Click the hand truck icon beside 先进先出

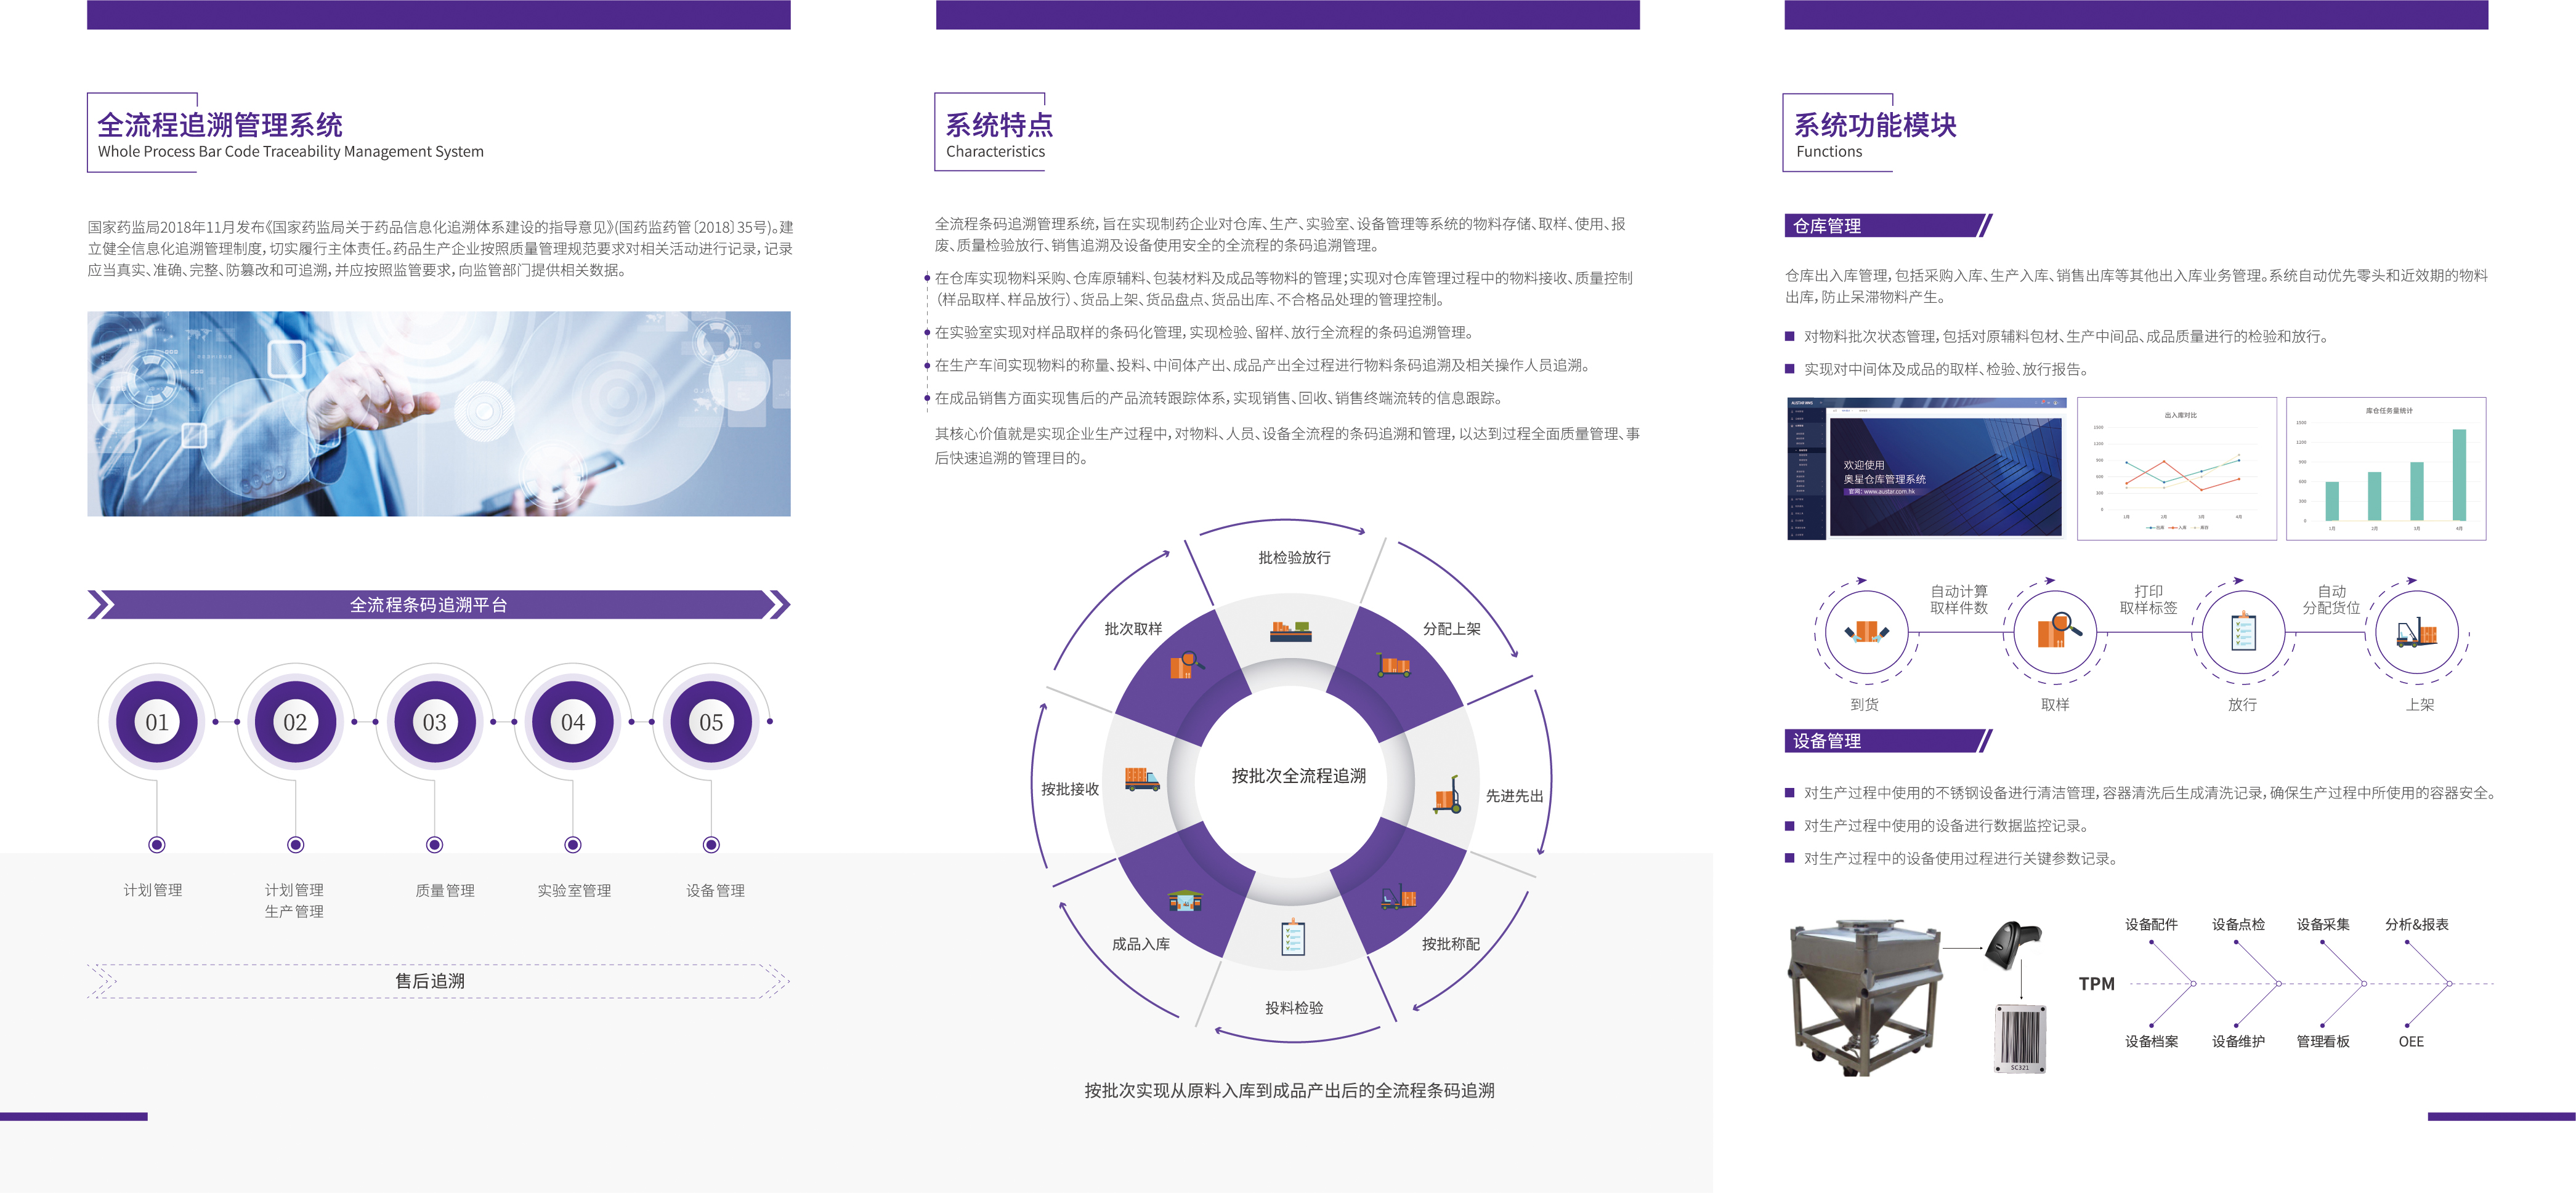1447,795
